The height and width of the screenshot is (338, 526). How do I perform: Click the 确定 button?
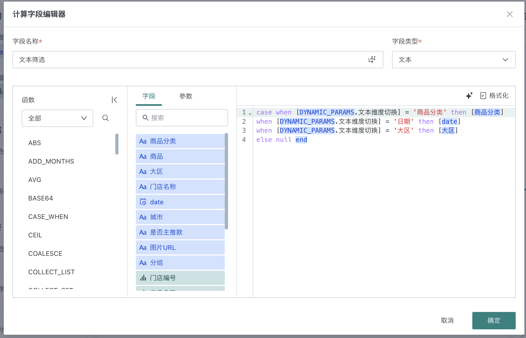point(494,320)
